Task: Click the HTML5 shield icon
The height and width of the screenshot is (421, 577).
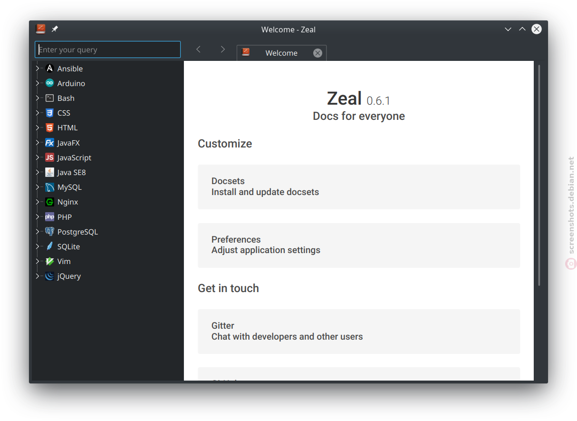Action: (49, 127)
